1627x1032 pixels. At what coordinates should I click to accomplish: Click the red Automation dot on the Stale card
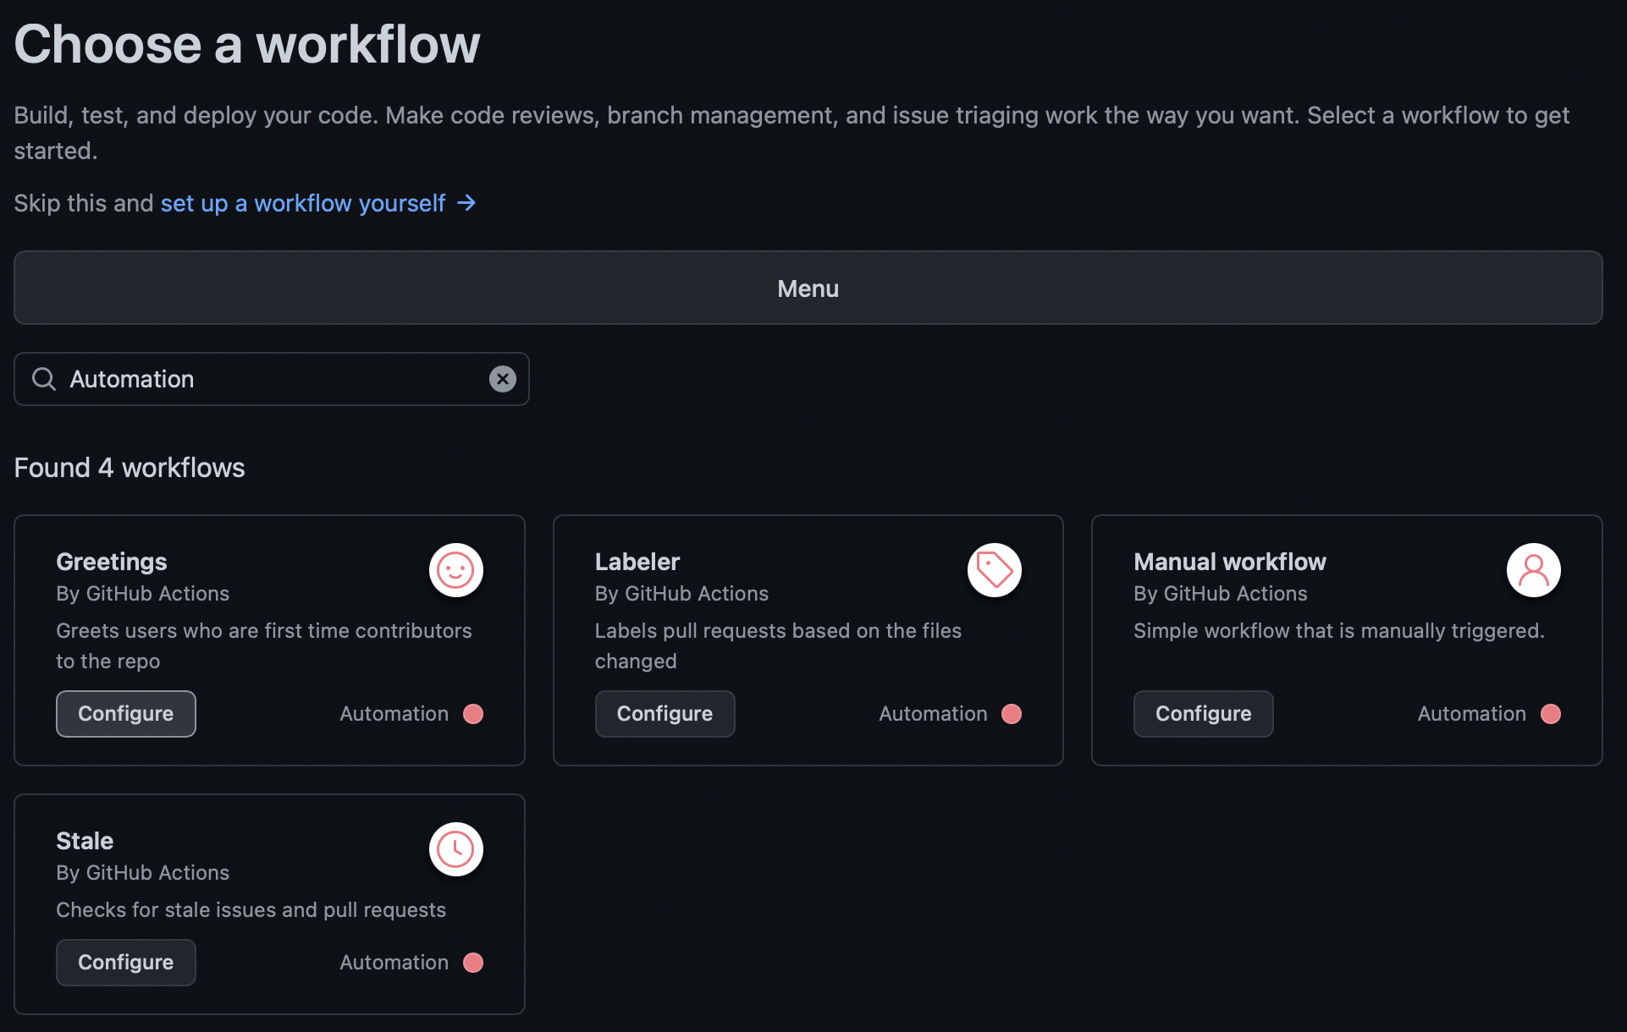[472, 963]
